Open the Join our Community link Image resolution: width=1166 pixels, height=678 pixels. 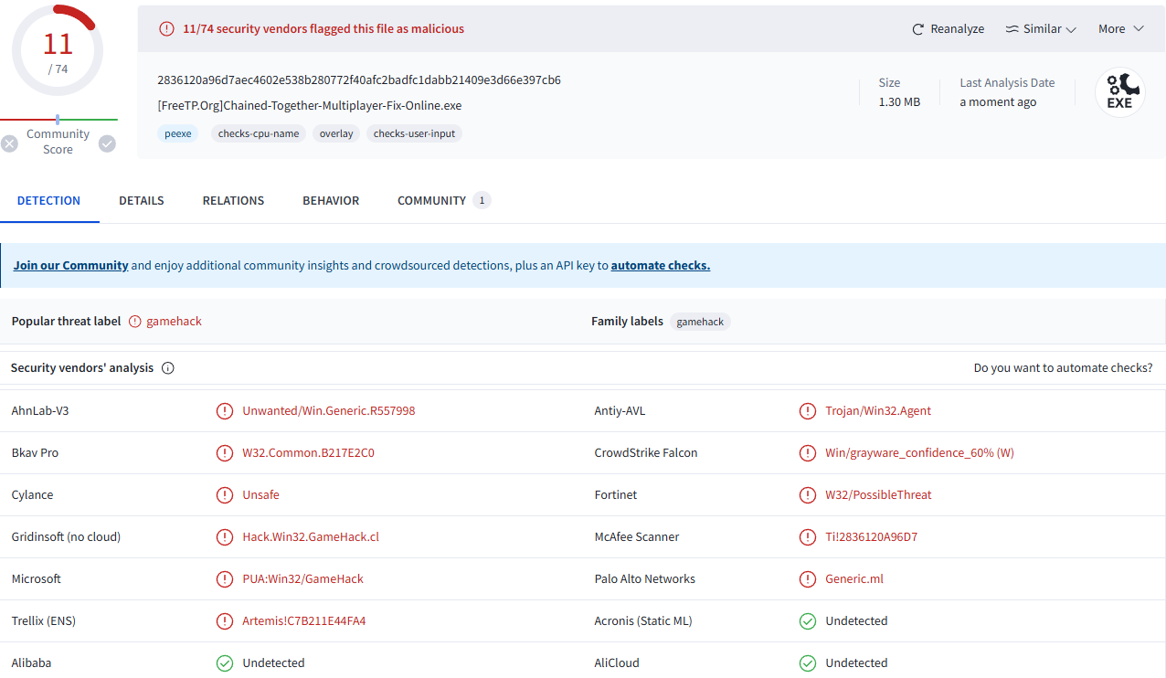pos(70,266)
